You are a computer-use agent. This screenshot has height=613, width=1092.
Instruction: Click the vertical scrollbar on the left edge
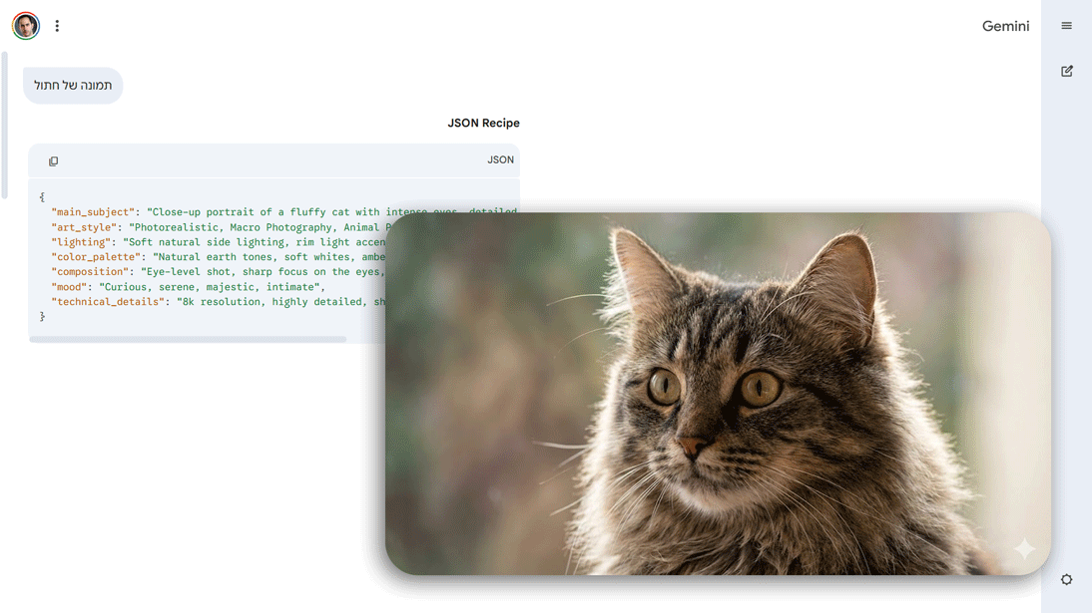coord(4,125)
